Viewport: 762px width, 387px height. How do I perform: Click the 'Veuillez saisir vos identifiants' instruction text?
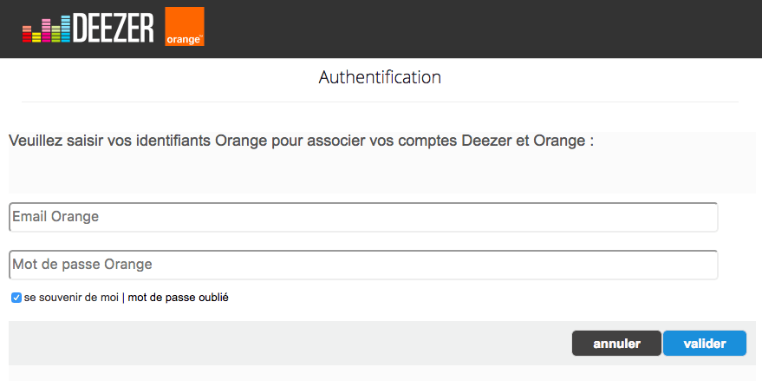(302, 141)
